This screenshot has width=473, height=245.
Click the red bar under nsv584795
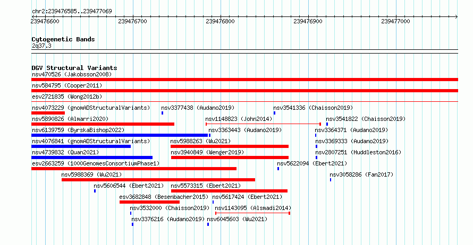click(244, 91)
